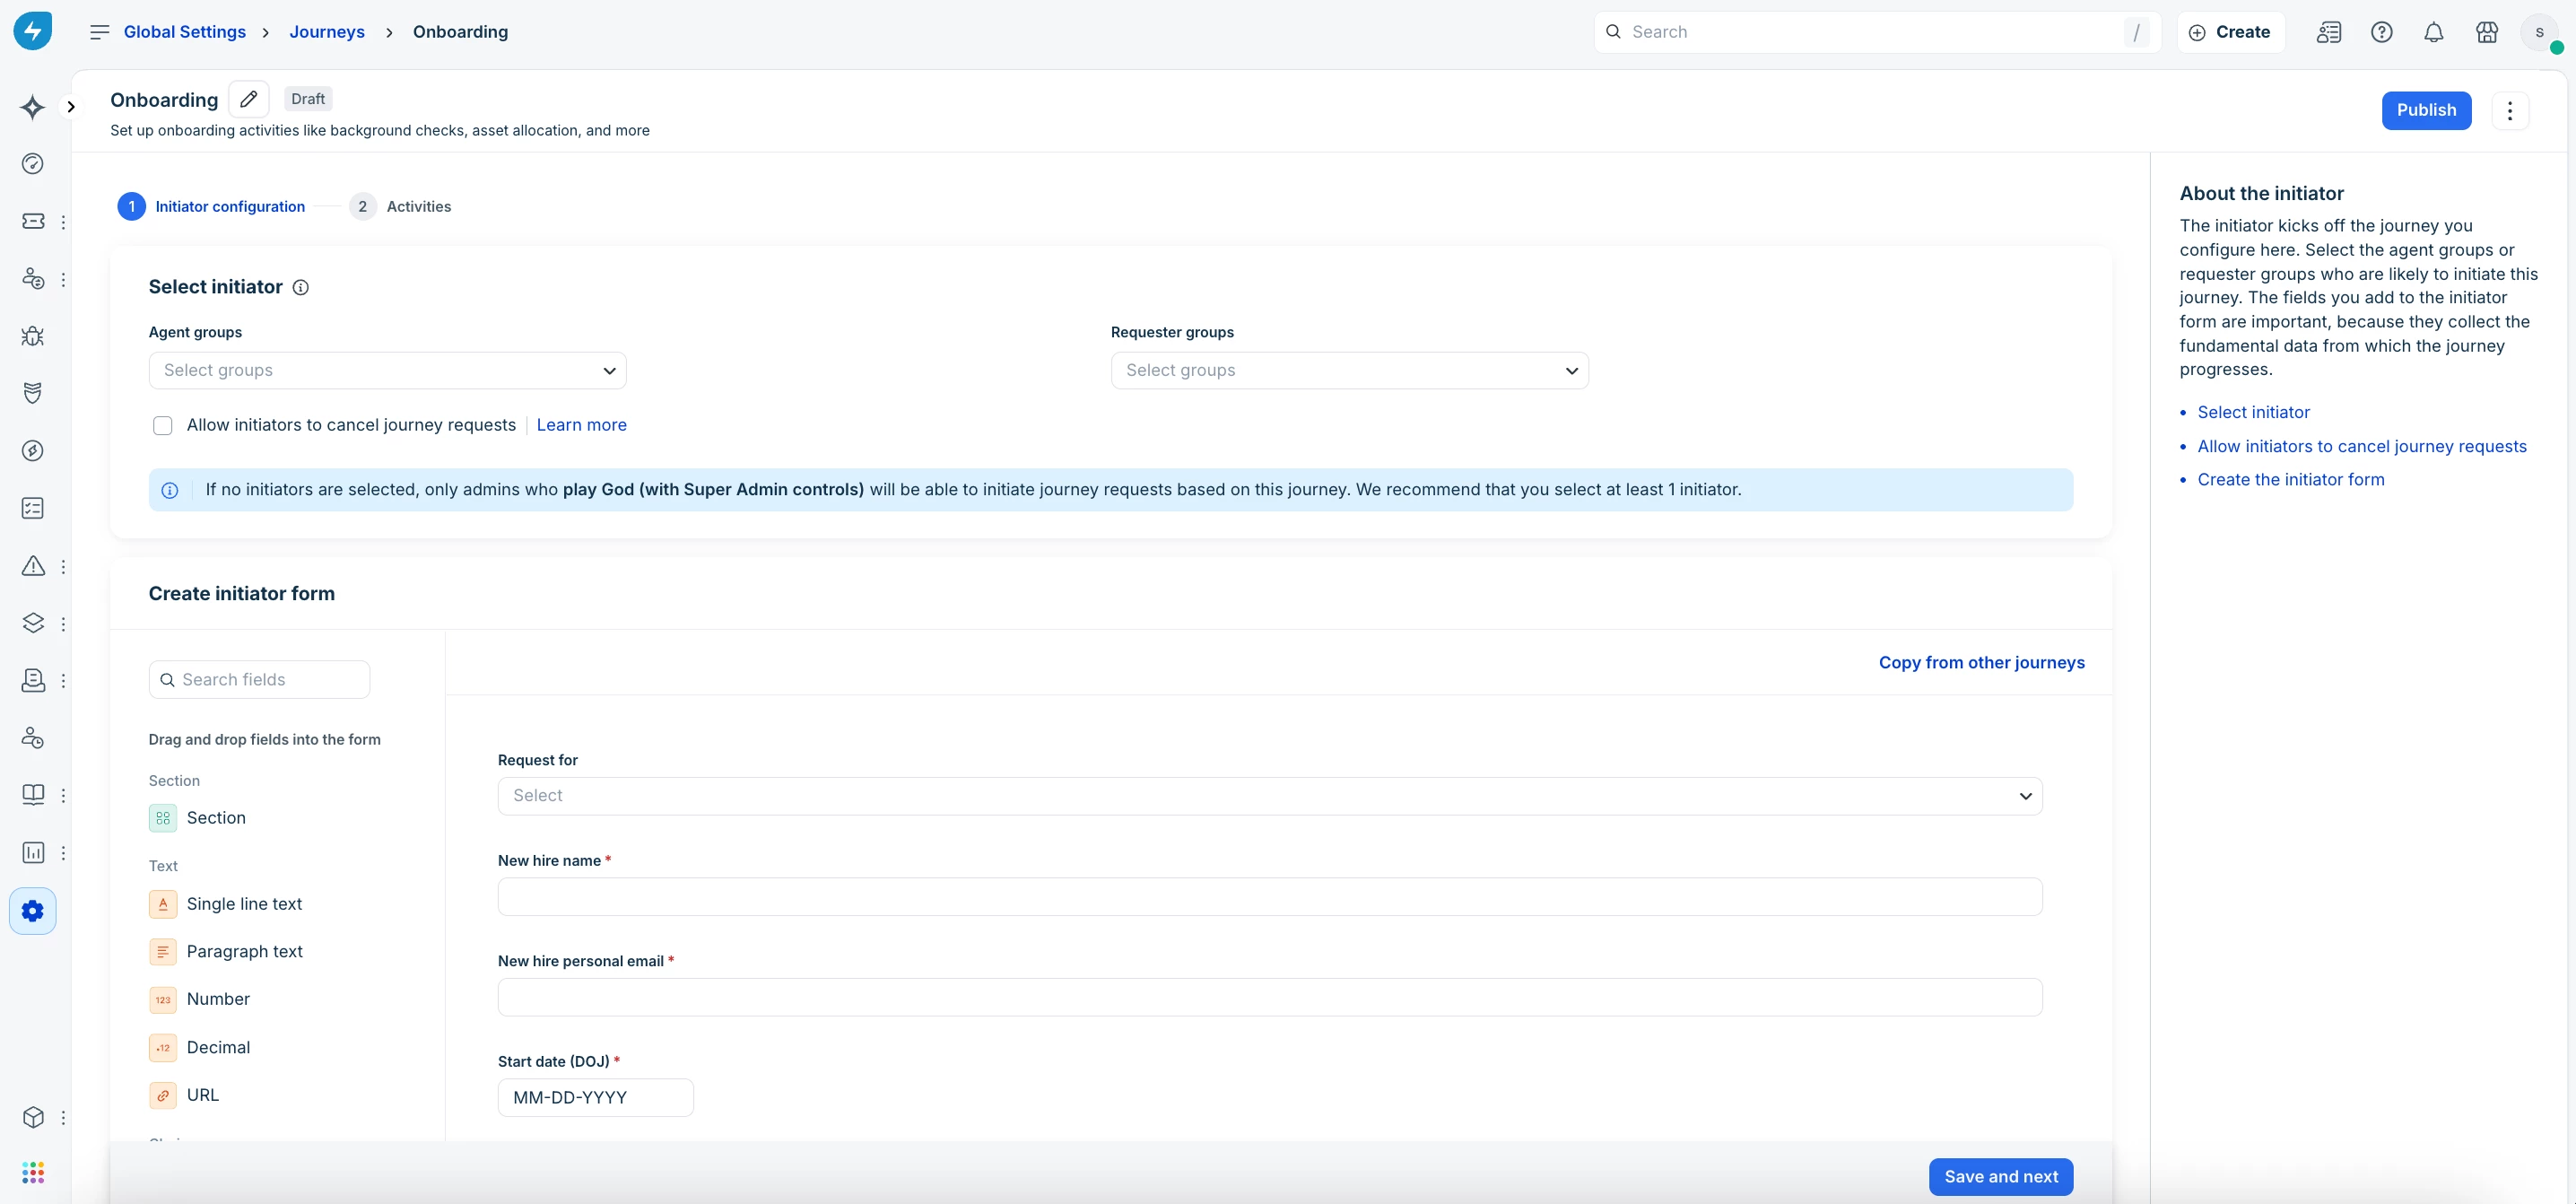The width and height of the screenshot is (2576, 1204).
Task: Enable Allow initiators to cancel journey requests
Action: click(x=163, y=426)
